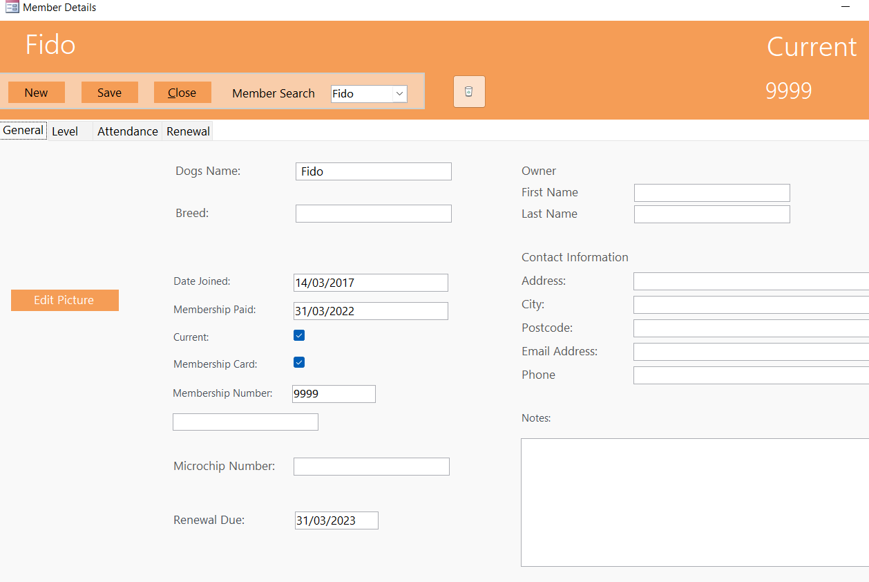Viewport: 869px width, 582px height.
Task: Toggle the Current checkbox
Action: [299, 336]
